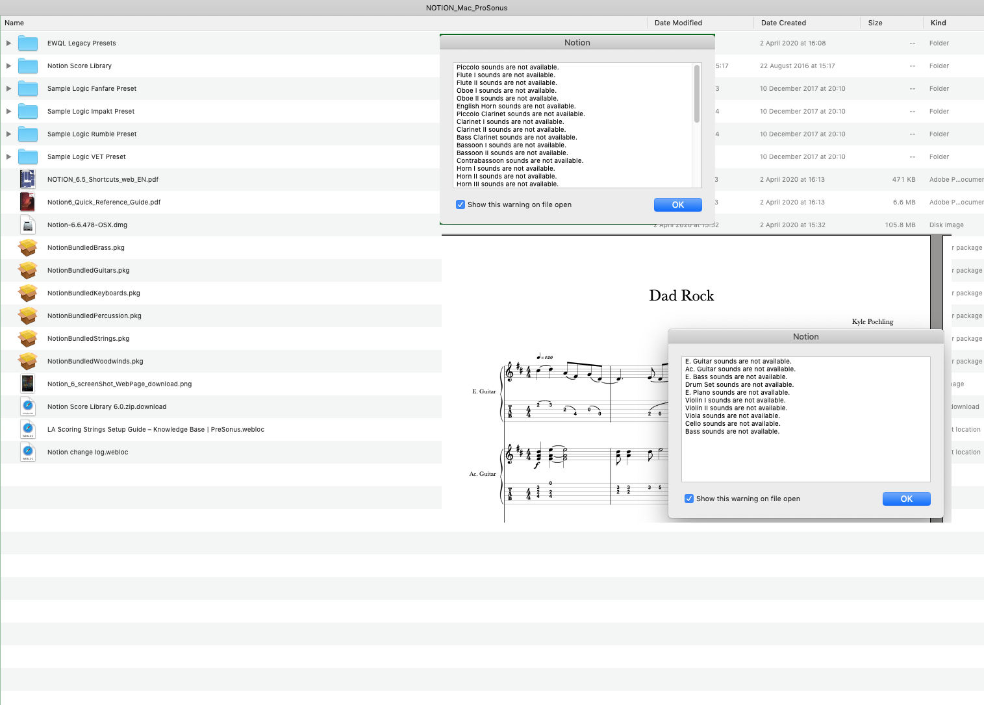This screenshot has width=984, height=705.
Task: Click the NOTION_6.5_Shortcuts_web_EN.pdf file icon
Action: click(27, 180)
